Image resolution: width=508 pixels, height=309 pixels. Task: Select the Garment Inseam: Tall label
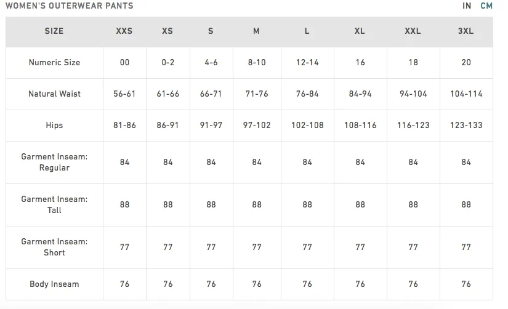click(54, 205)
